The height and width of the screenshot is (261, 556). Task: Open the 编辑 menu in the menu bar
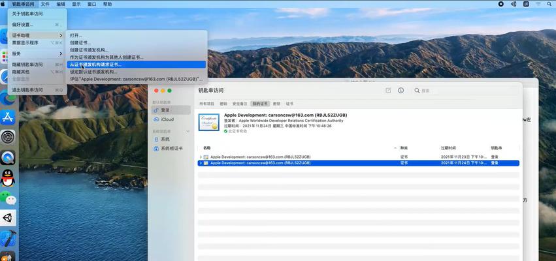(x=61, y=5)
